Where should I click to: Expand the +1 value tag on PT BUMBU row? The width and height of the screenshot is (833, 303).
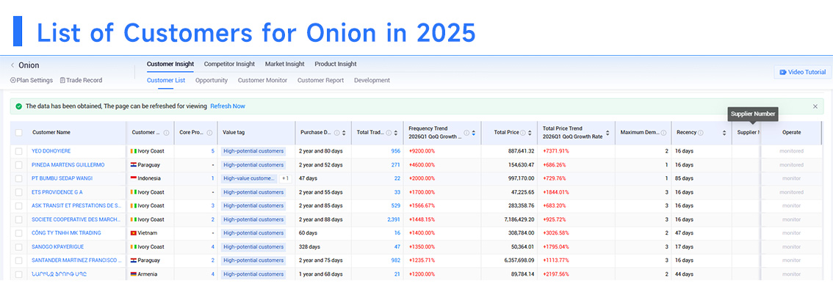click(285, 178)
